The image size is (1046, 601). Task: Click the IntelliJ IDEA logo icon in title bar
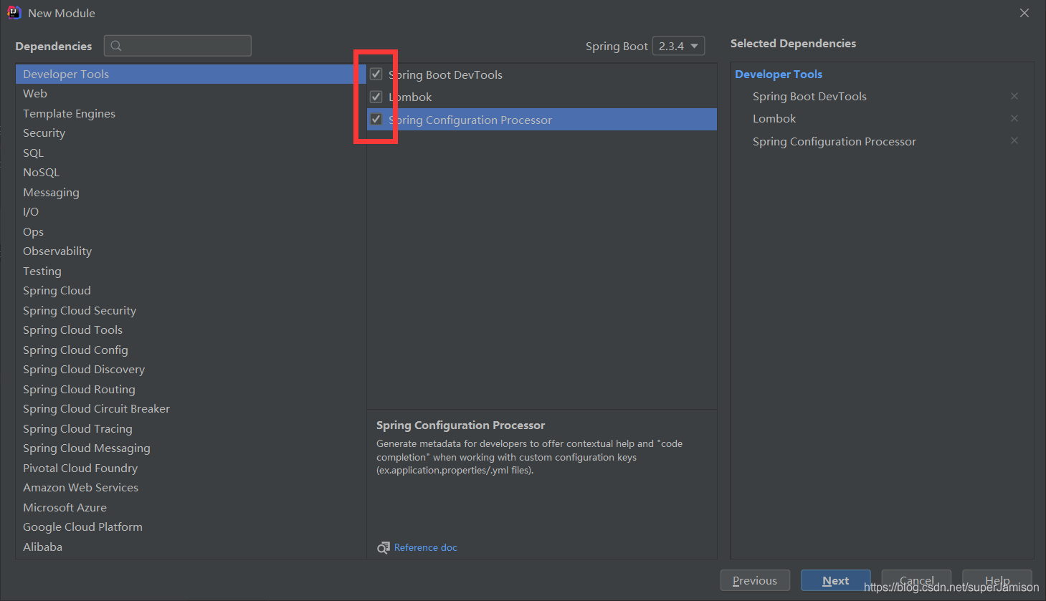point(14,13)
